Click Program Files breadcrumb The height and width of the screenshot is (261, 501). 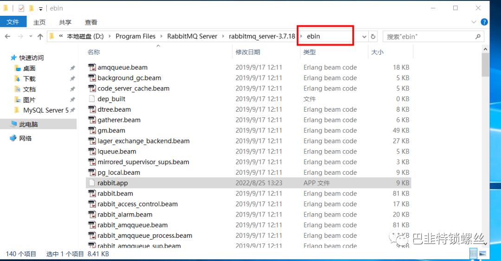click(x=135, y=37)
